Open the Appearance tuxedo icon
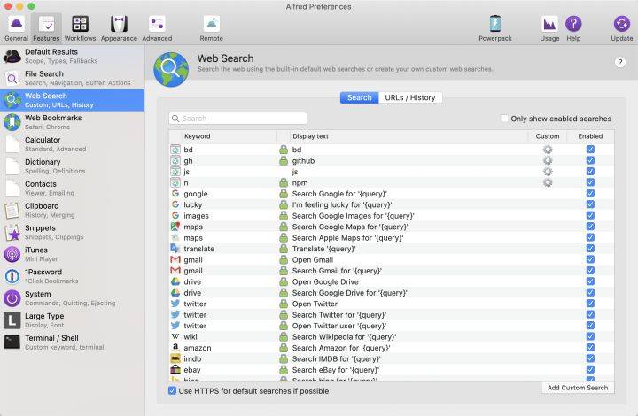This screenshot has width=638, height=416. pos(119,24)
